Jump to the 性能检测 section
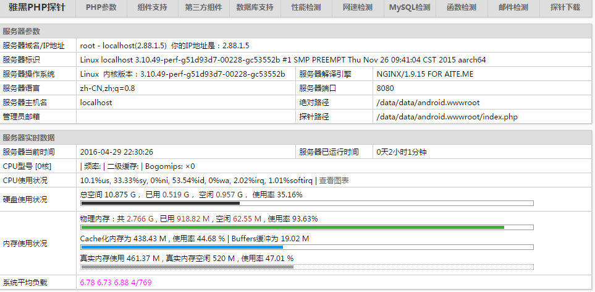Screen dimensions: 595x292 tap(306, 8)
